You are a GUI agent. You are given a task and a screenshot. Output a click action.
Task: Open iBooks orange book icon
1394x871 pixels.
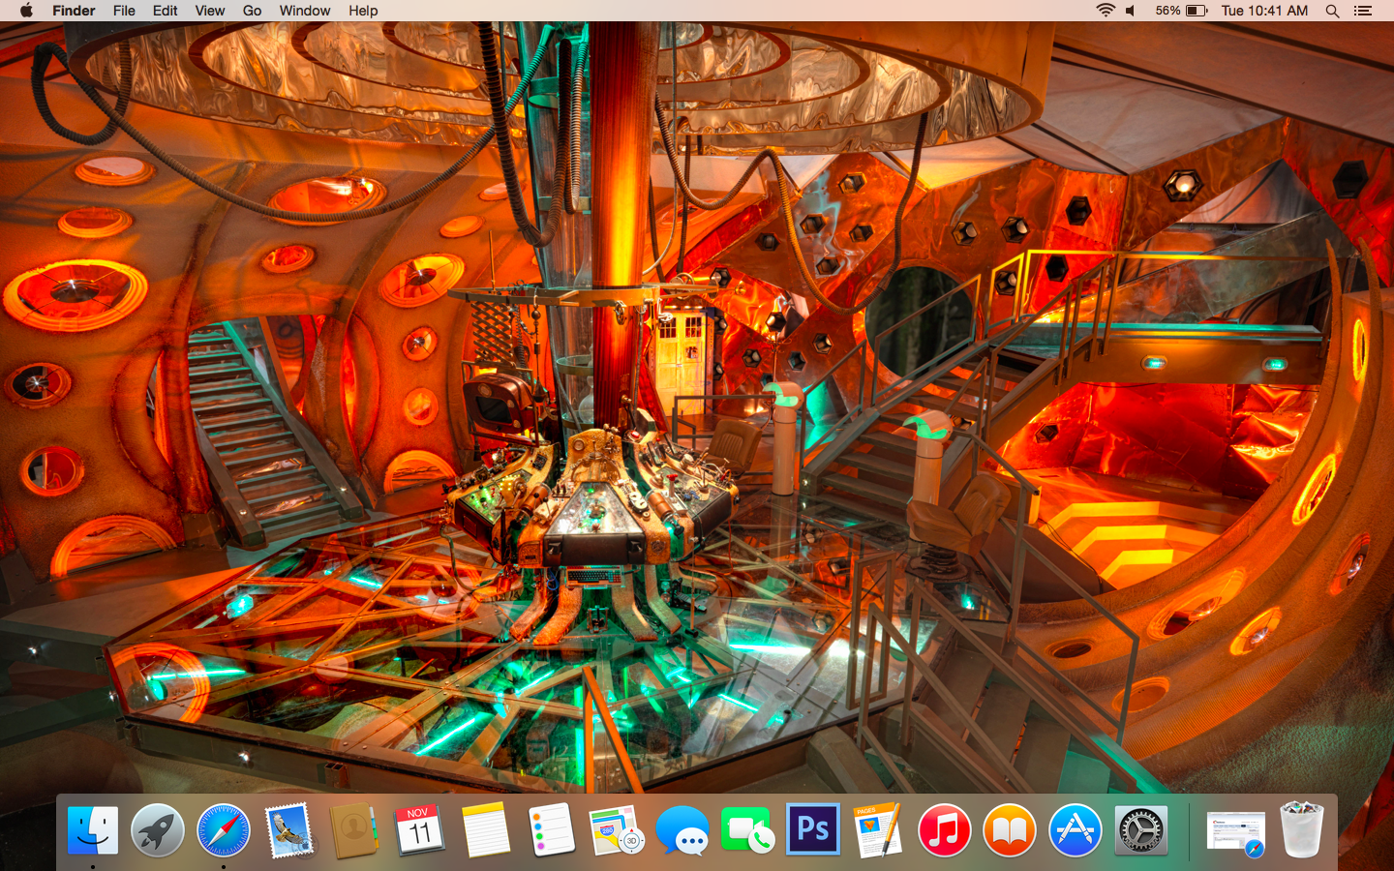coord(1010,830)
